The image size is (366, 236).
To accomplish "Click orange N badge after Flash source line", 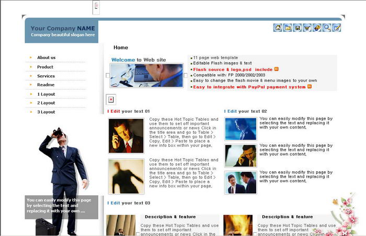I will point(277,69).
